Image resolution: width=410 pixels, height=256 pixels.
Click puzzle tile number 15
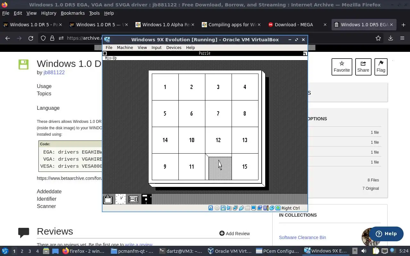tap(245, 167)
